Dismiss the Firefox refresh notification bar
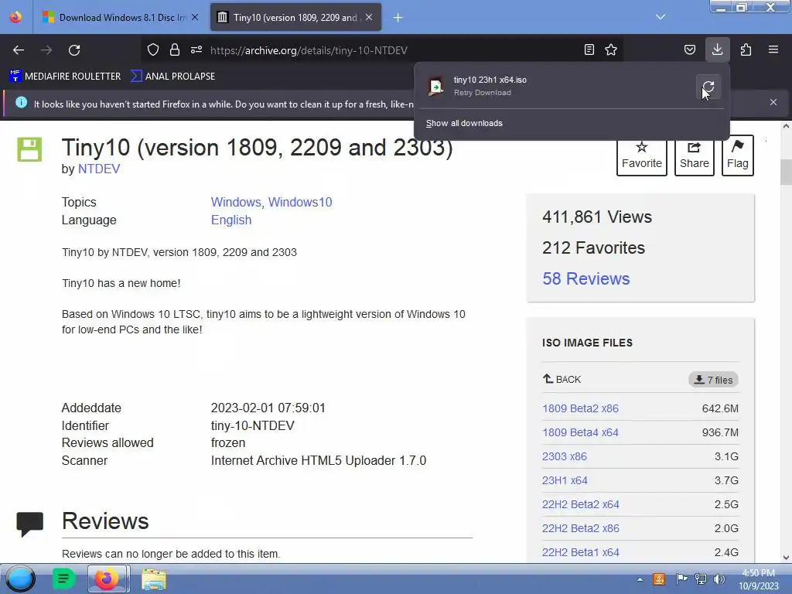The image size is (792, 594). 773,102
